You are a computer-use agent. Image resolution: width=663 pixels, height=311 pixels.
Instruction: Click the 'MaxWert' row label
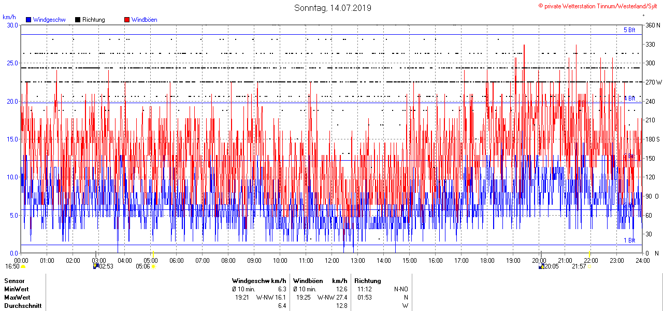click(17, 298)
